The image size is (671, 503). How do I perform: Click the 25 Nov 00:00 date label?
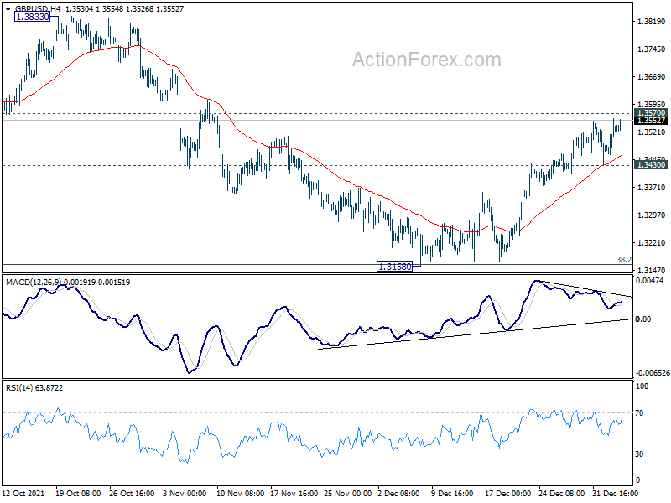347,494
